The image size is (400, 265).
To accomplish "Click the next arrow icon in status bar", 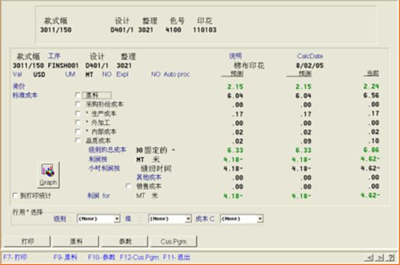I will [380, 257].
